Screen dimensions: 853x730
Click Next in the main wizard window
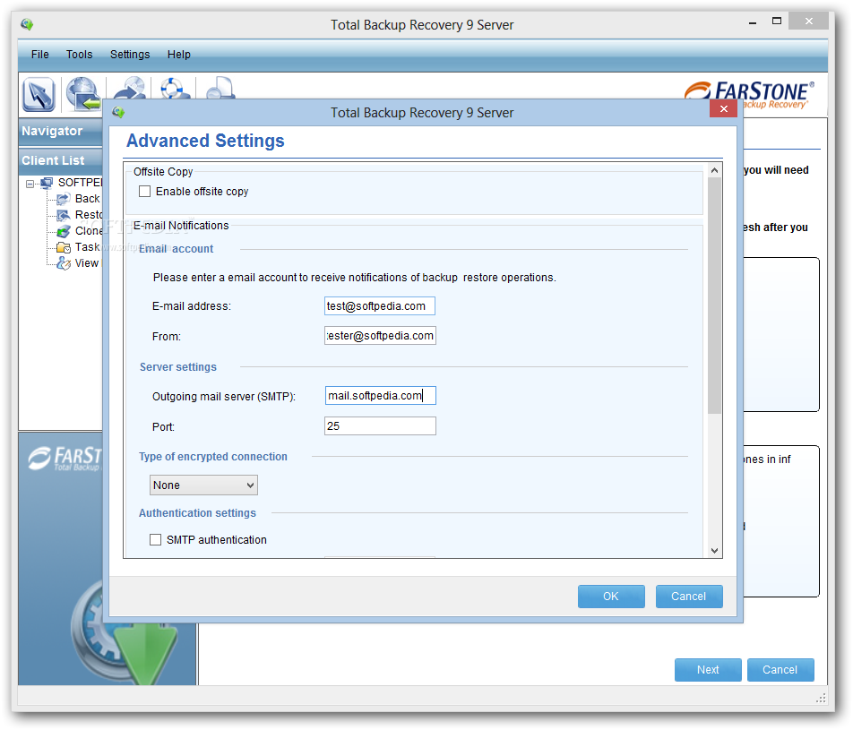(708, 670)
